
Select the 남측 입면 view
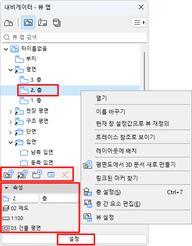[36, 152]
